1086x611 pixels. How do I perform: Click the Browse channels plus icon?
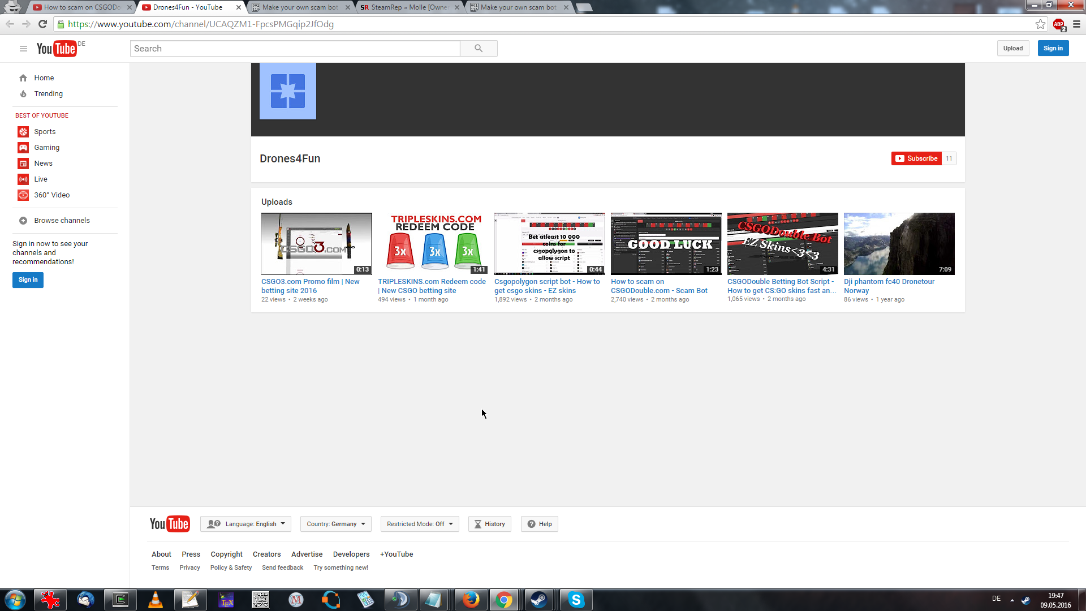23,221
